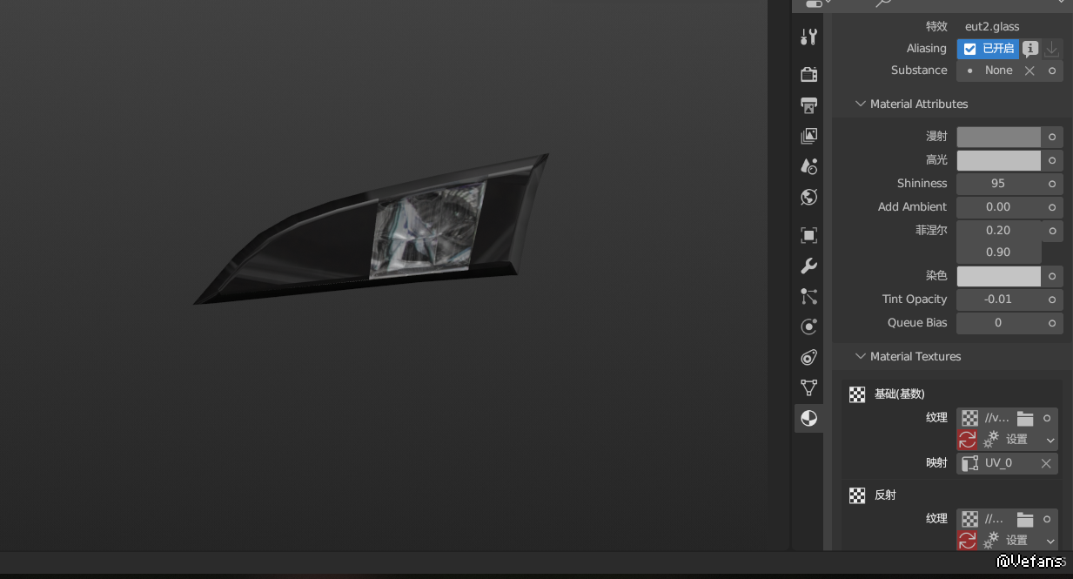This screenshot has height=579, width=1073.
Task: Animate Queue Bias property dot
Action: pyautogui.click(x=1052, y=323)
